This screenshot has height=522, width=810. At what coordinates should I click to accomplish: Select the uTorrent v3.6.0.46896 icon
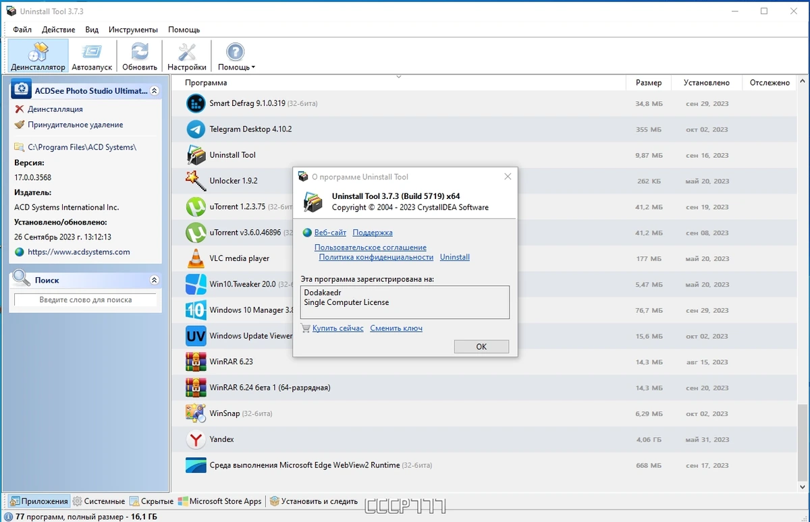coord(196,233)
